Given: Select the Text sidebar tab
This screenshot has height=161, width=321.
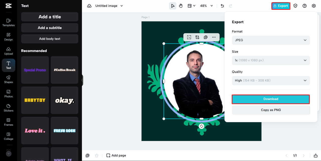Looking at the screenshot, I should (9, 65).
